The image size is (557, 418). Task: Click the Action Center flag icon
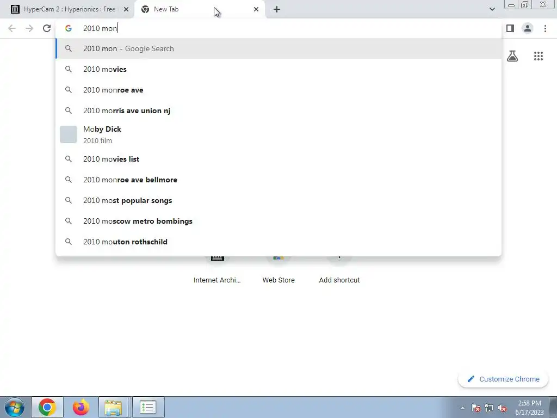point(476,408)
